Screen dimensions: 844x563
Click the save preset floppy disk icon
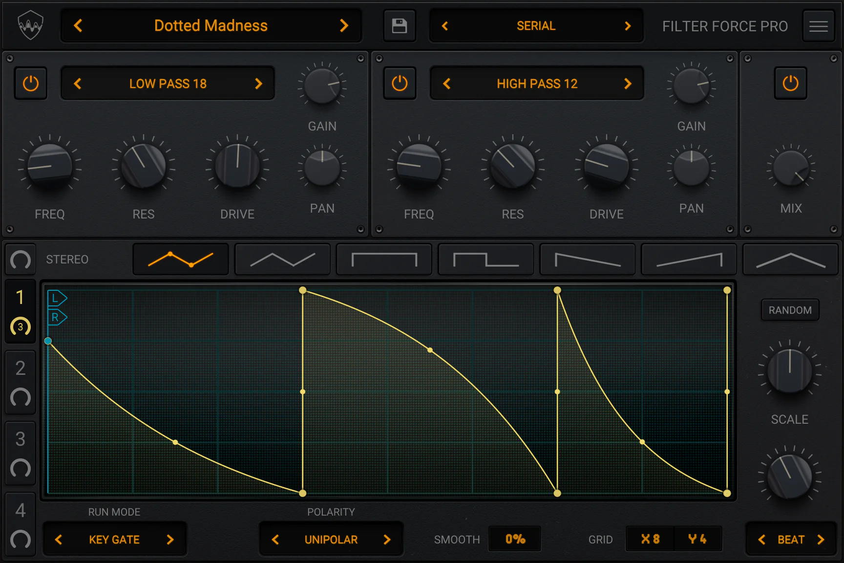pos(399,26)
